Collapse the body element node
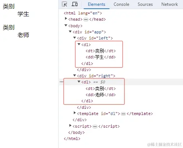This screenshot has width=183, height=148. (x=66, y=25)
